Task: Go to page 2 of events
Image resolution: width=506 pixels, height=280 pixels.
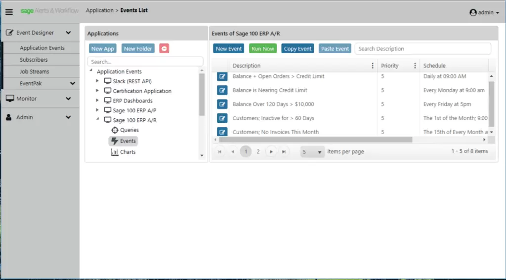Action: pyautogui.click(x=258, y=152)
